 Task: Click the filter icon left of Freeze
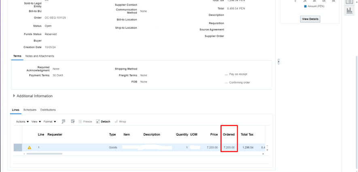coord(73,122)
